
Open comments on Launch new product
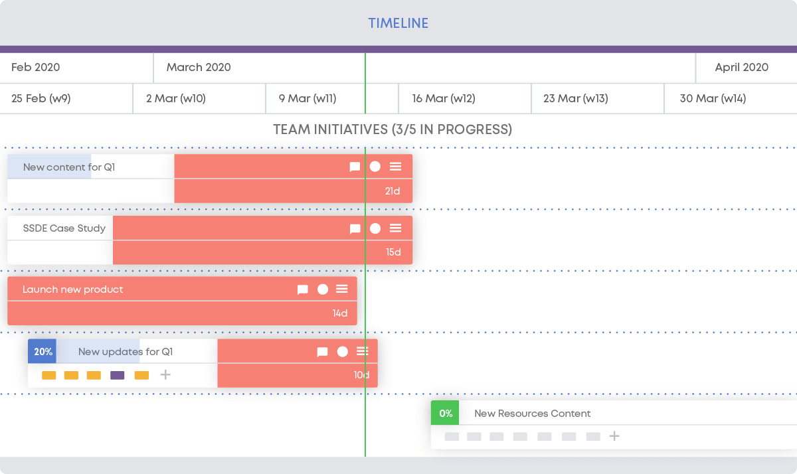point(302,290)
